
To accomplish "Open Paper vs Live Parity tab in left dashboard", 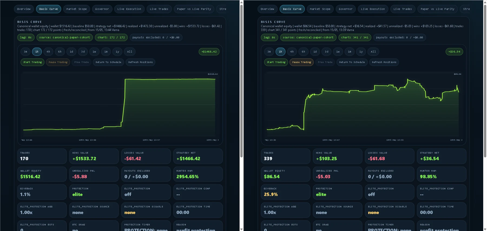I will pos(194,9).
